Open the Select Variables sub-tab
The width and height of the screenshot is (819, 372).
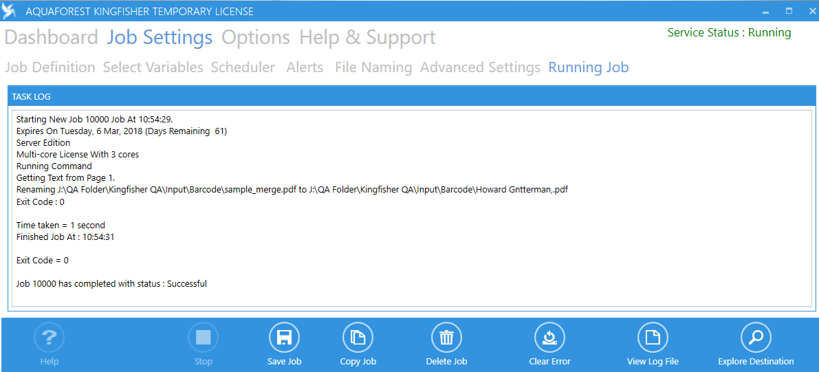point(153,67)
